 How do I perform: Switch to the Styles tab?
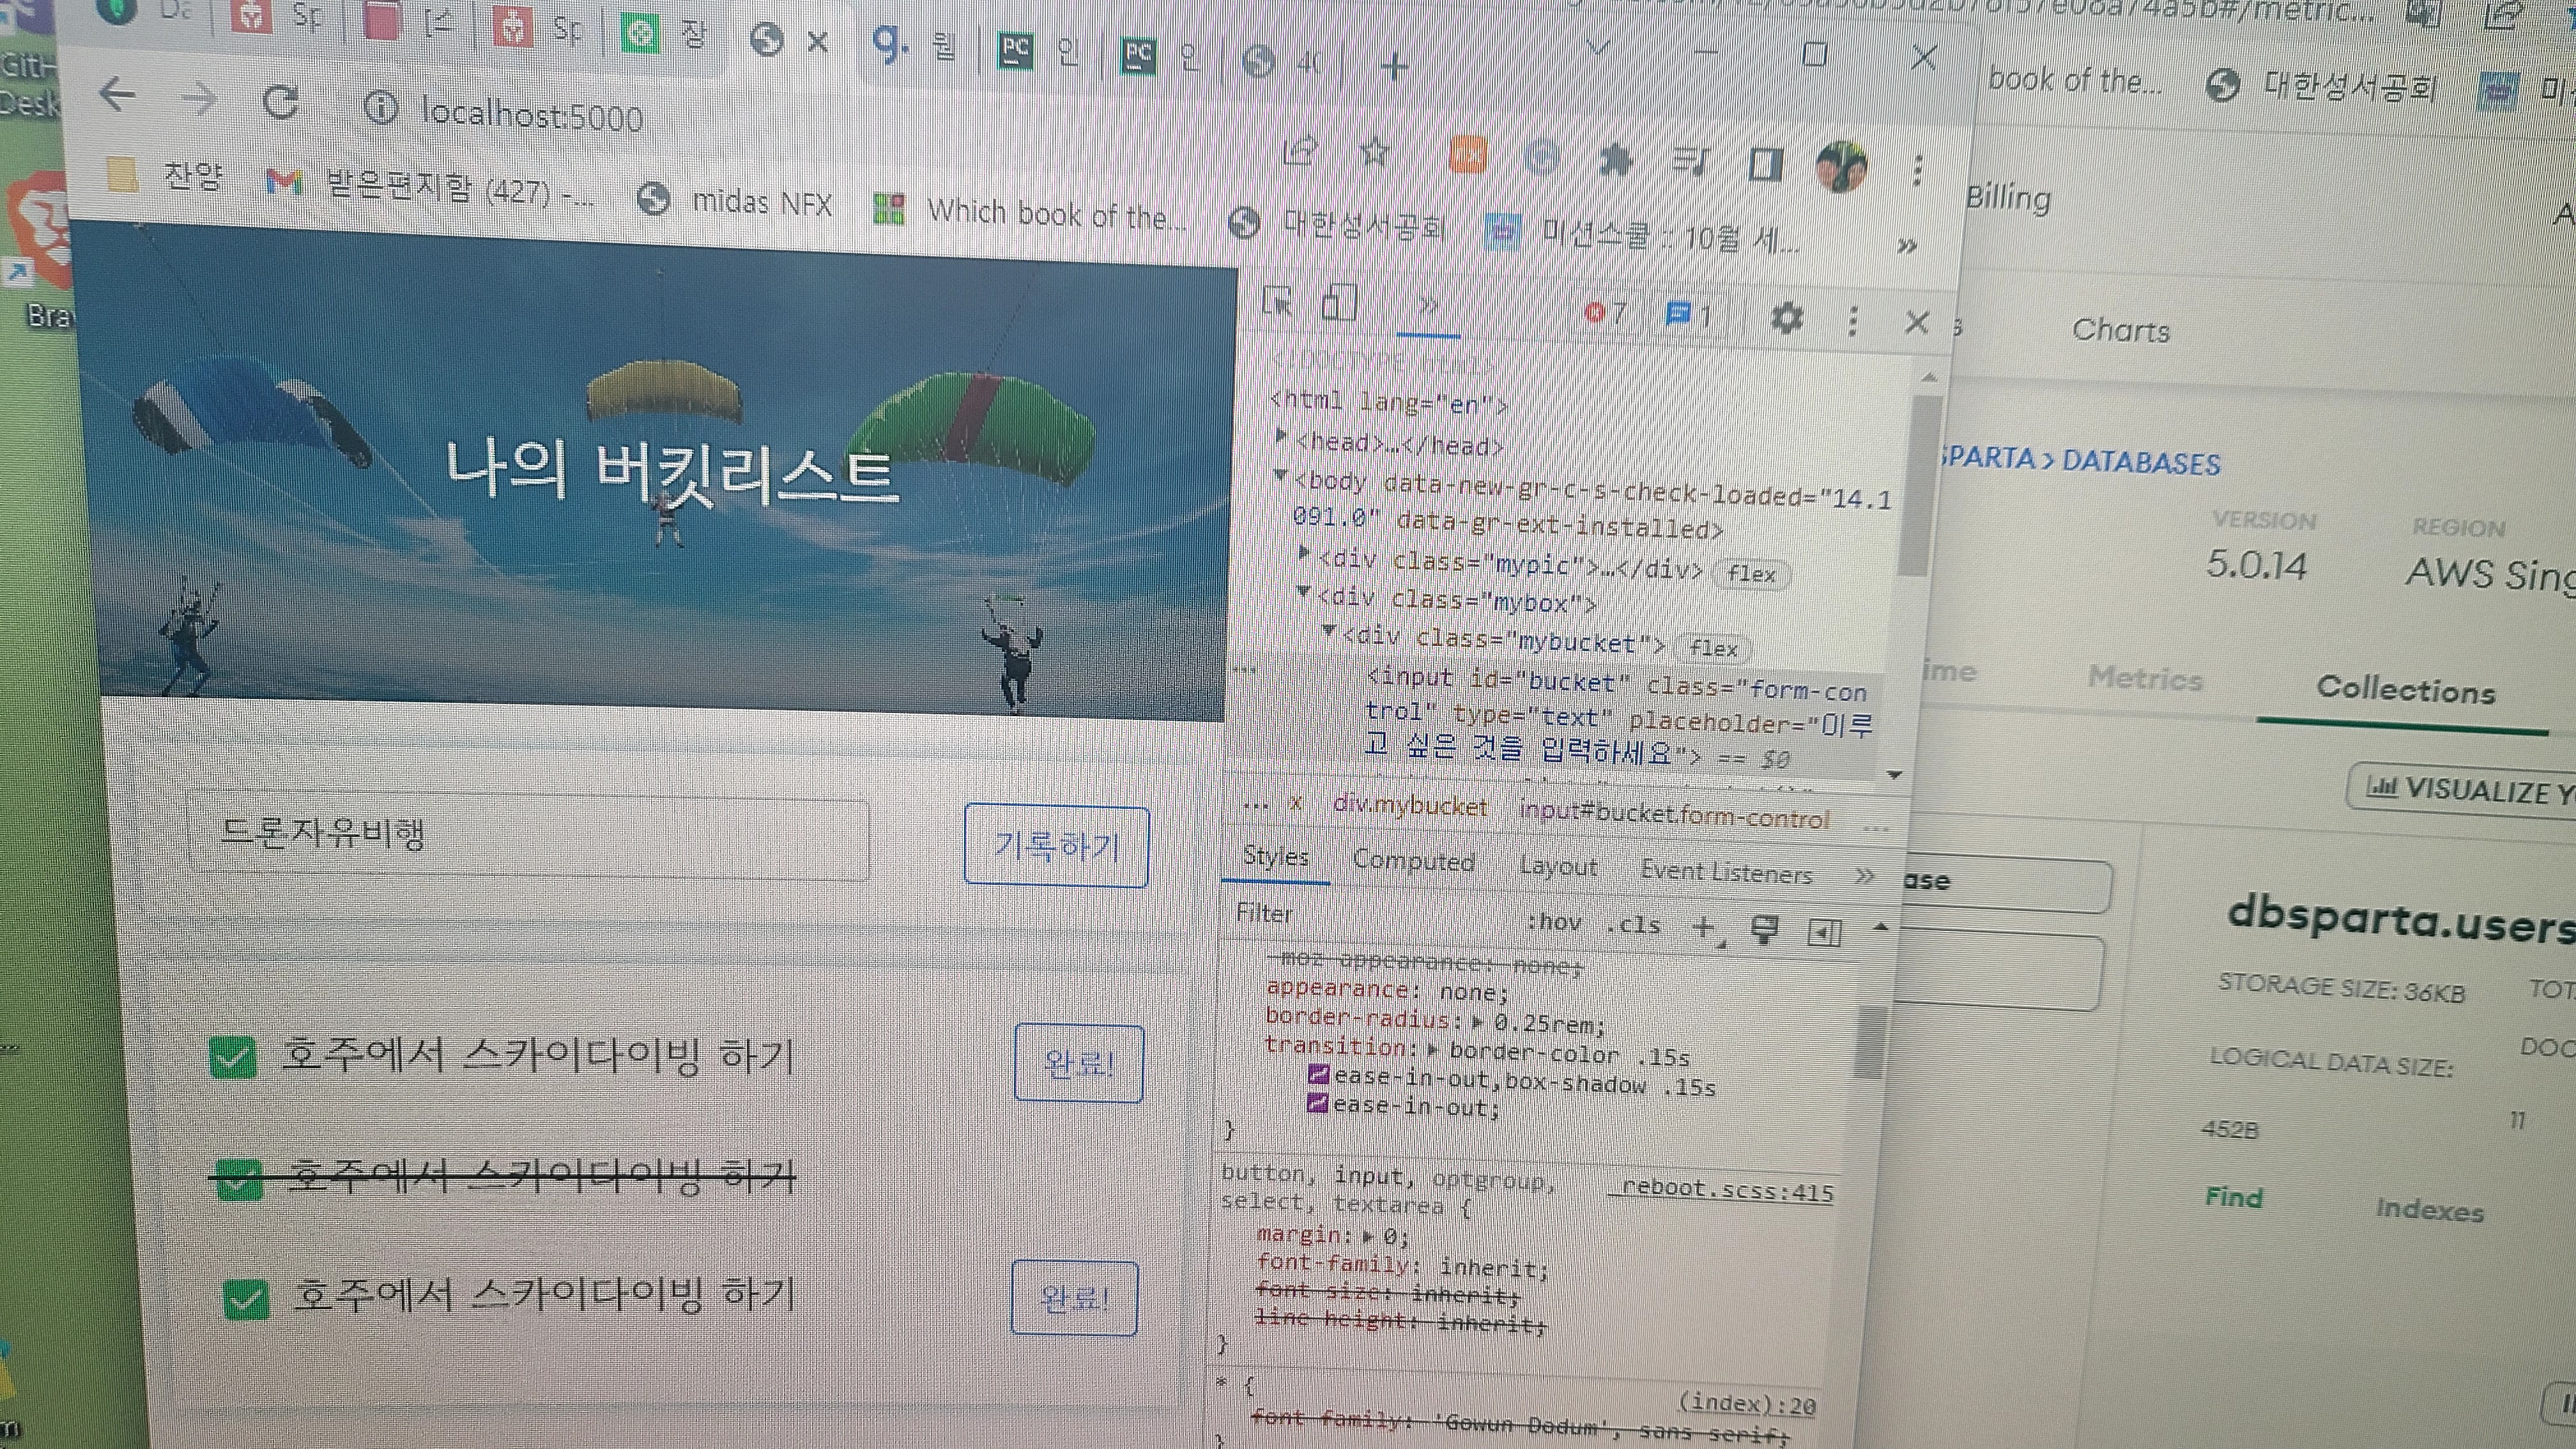point(1275,856)
